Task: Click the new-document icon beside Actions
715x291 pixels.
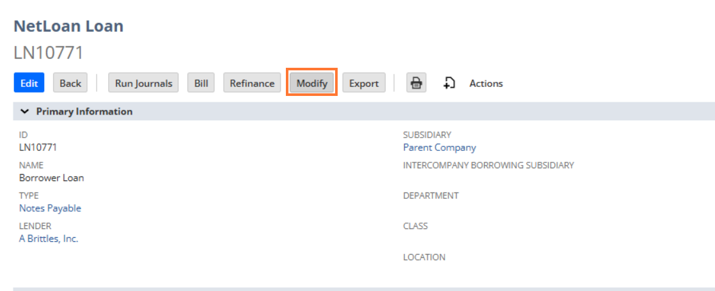Action: pos(450,83)
